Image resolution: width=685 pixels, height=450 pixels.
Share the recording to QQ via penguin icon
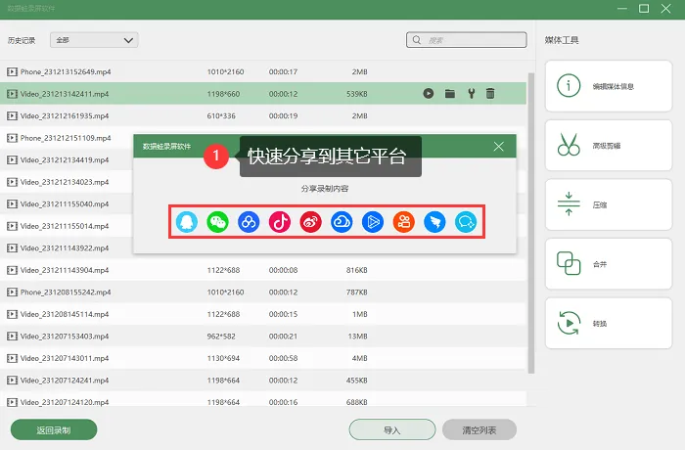point(187,222)
